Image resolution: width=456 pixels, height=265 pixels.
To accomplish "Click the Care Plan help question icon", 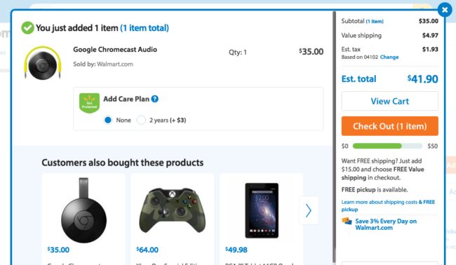I will 155,99.
